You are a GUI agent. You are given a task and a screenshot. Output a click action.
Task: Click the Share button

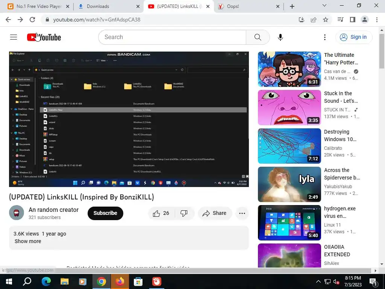215,213
